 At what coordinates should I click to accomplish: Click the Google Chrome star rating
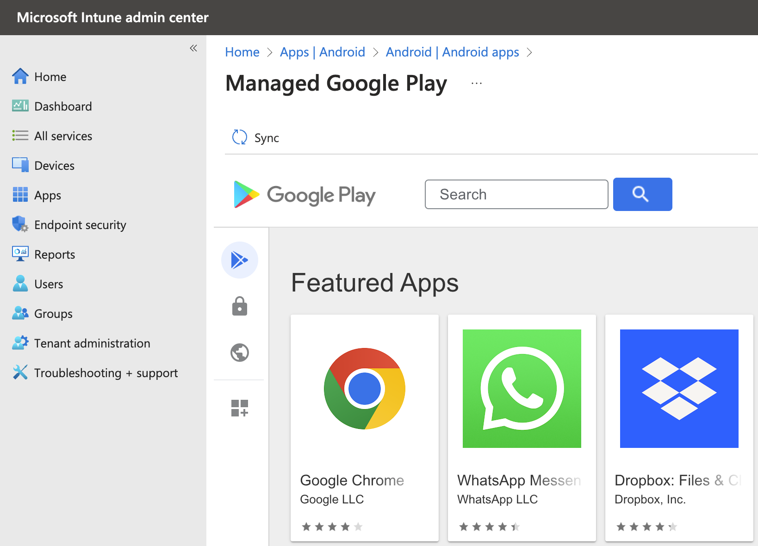[332, 527]
